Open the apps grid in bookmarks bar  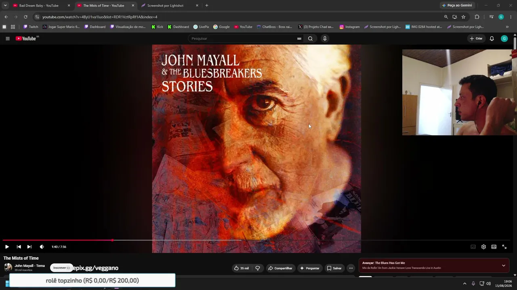[13, 27]
